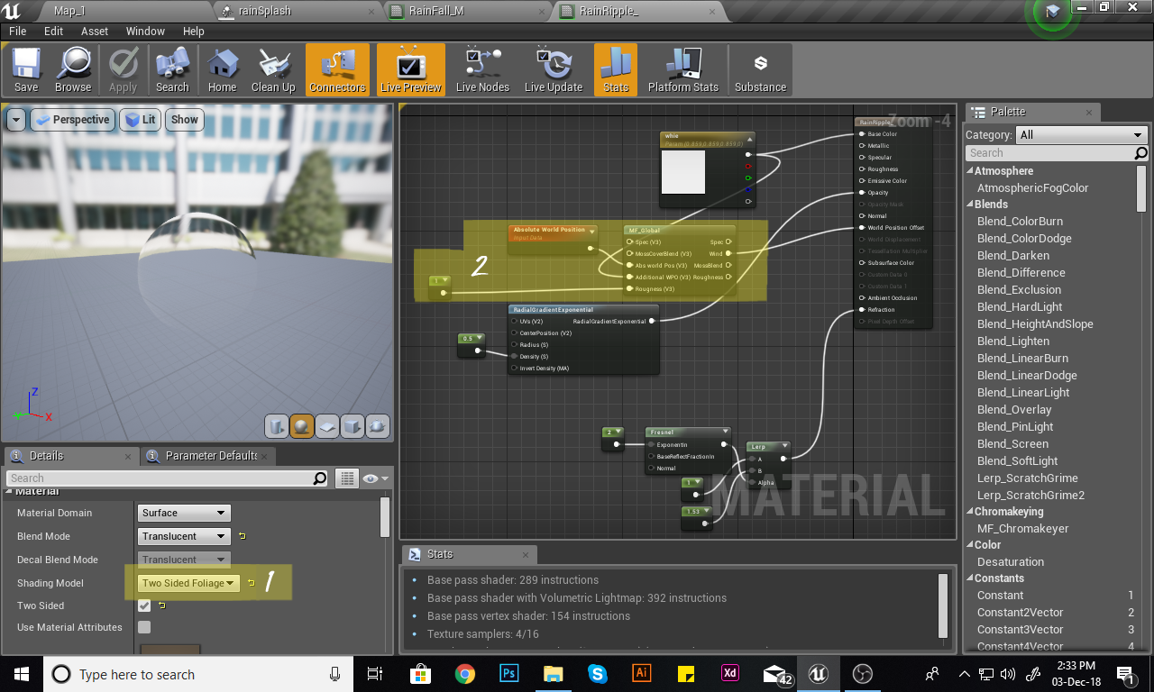
Task: Toggle the Stats toolbar button
Action: [x=616, y=69]
